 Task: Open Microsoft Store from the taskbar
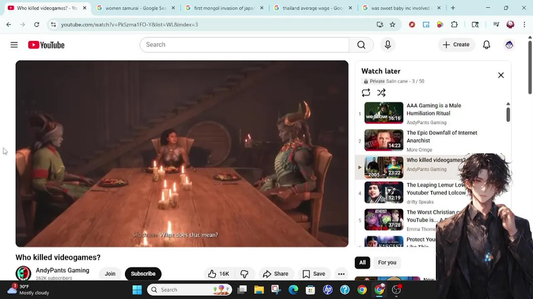coord(311,289)
